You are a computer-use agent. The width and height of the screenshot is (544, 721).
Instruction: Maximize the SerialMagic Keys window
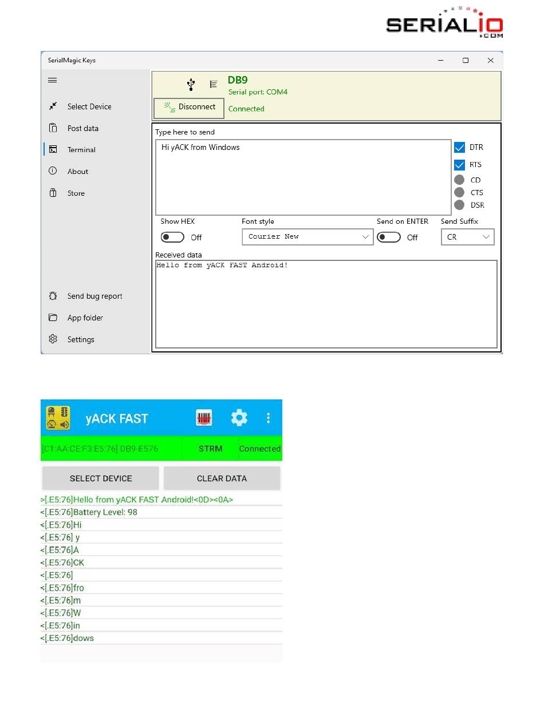coord(466,60)
